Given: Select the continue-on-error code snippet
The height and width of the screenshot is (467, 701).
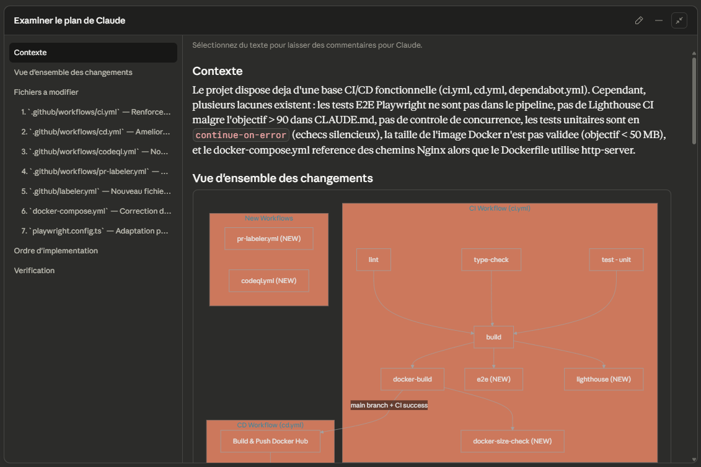Looking at the screenshot, I should point(240,134).
